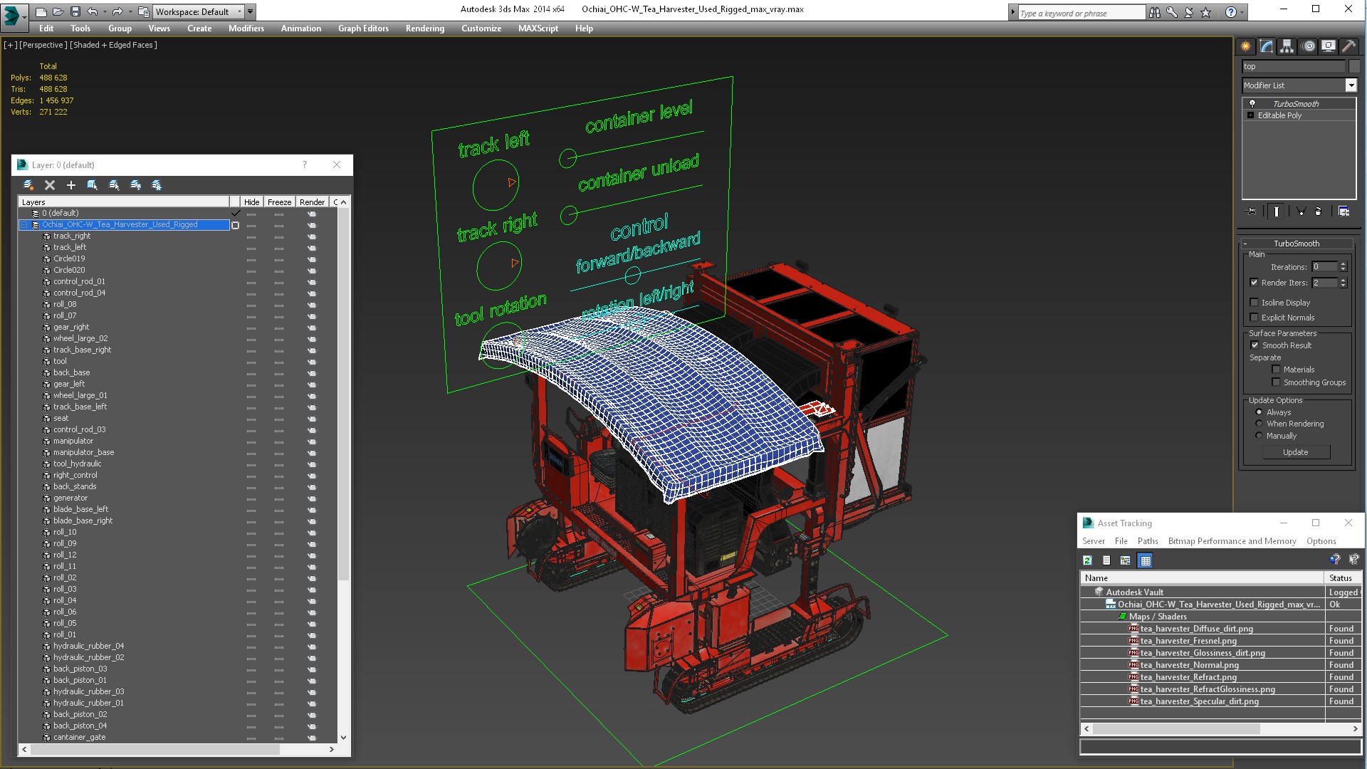Screen dimensions: 1367x769
Task: Click the New Scene icon
Action: coord(41,12)
